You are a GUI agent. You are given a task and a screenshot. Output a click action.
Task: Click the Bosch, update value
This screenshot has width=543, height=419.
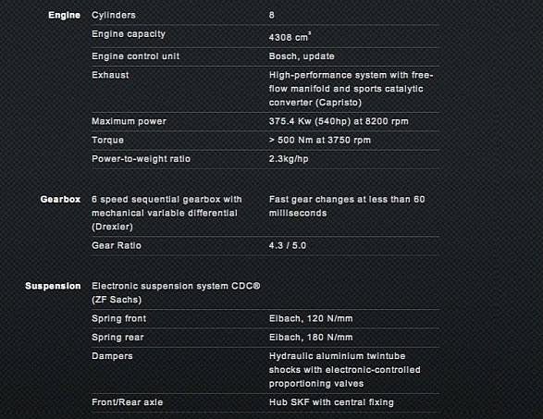(x=302, y=56)
